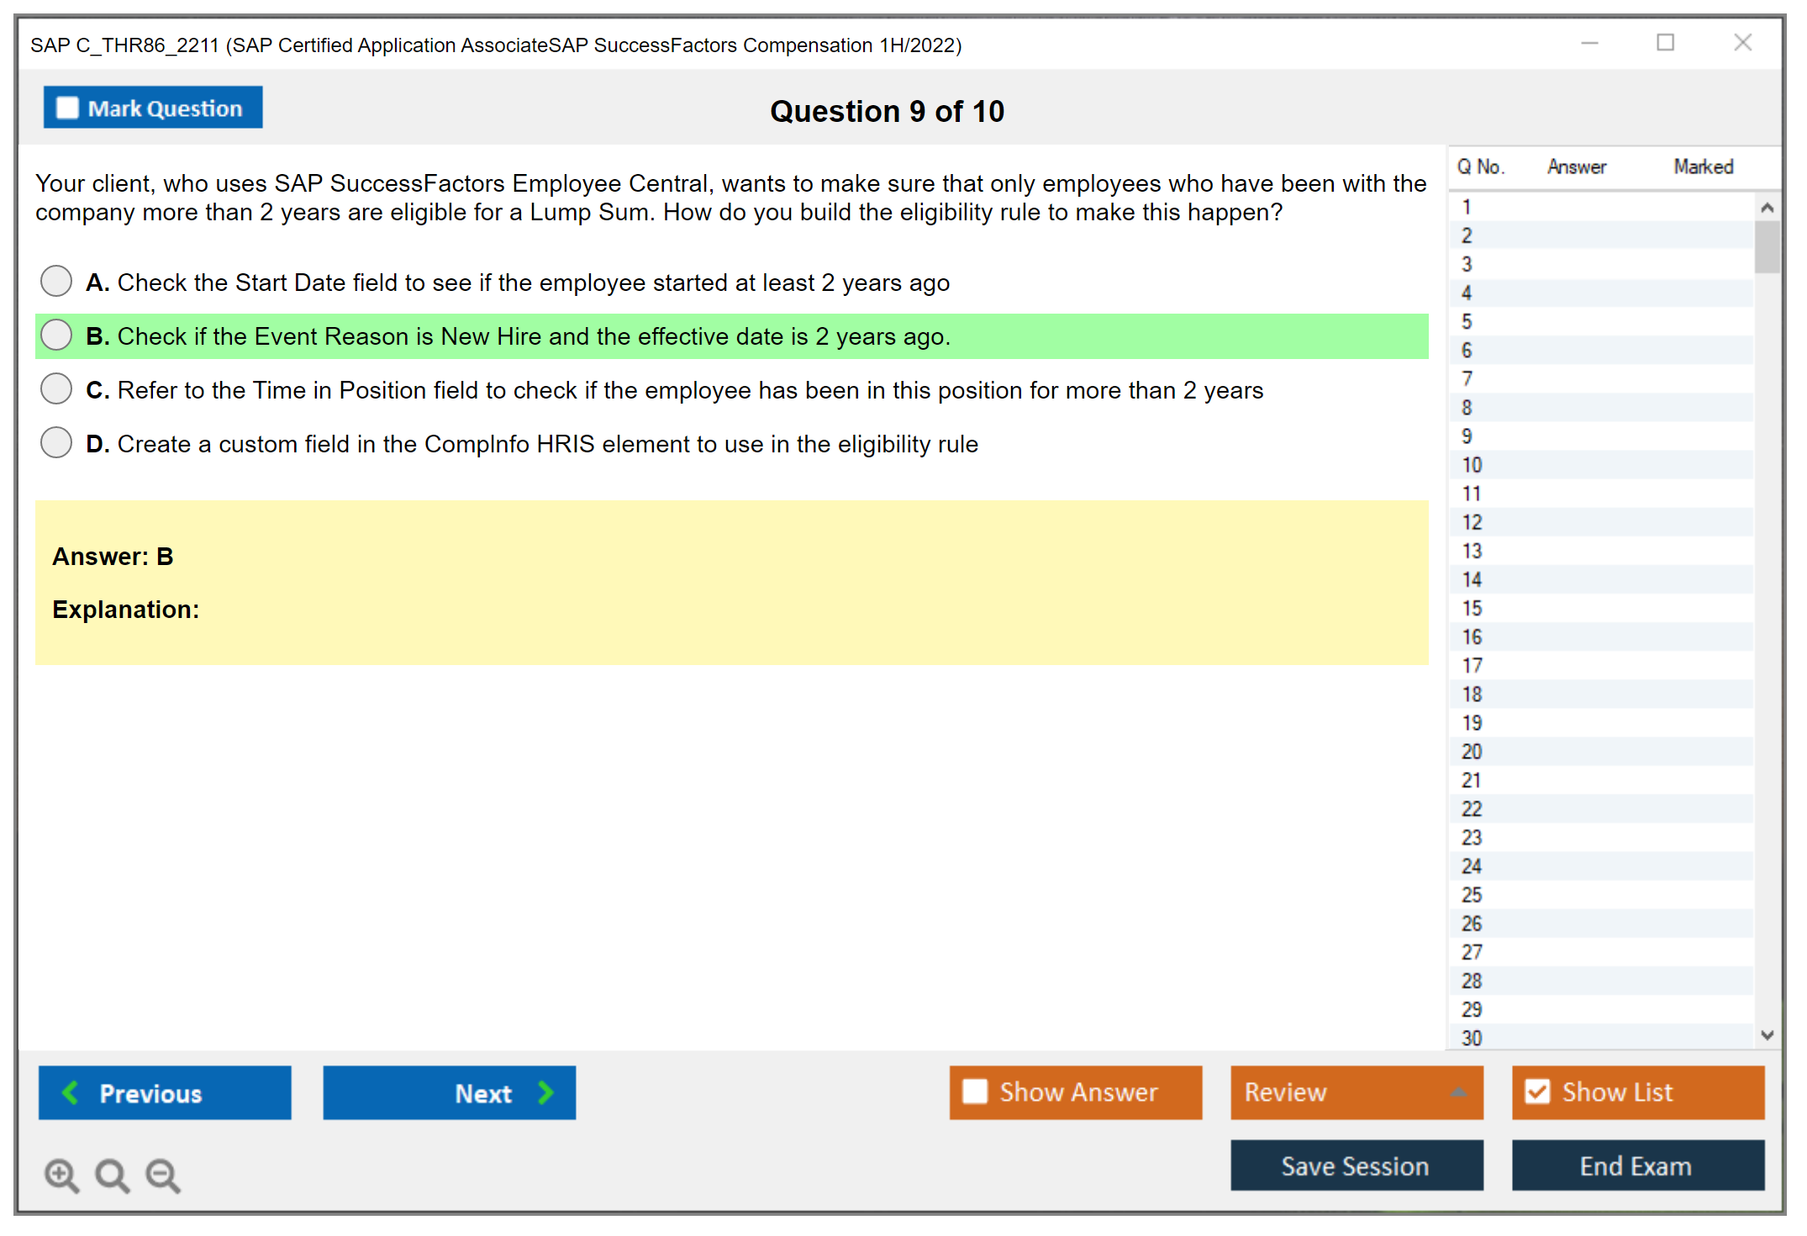Select answer option A radio button
Viewport: 1807px width, 1236px height.
pos(56,281)
